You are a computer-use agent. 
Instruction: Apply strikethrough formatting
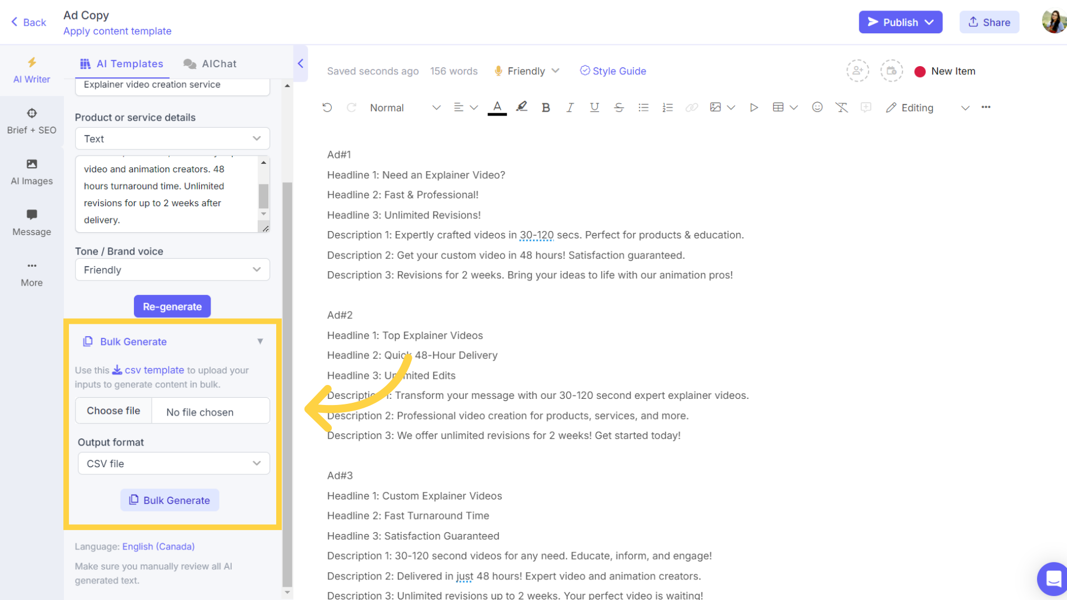point(619,108)
